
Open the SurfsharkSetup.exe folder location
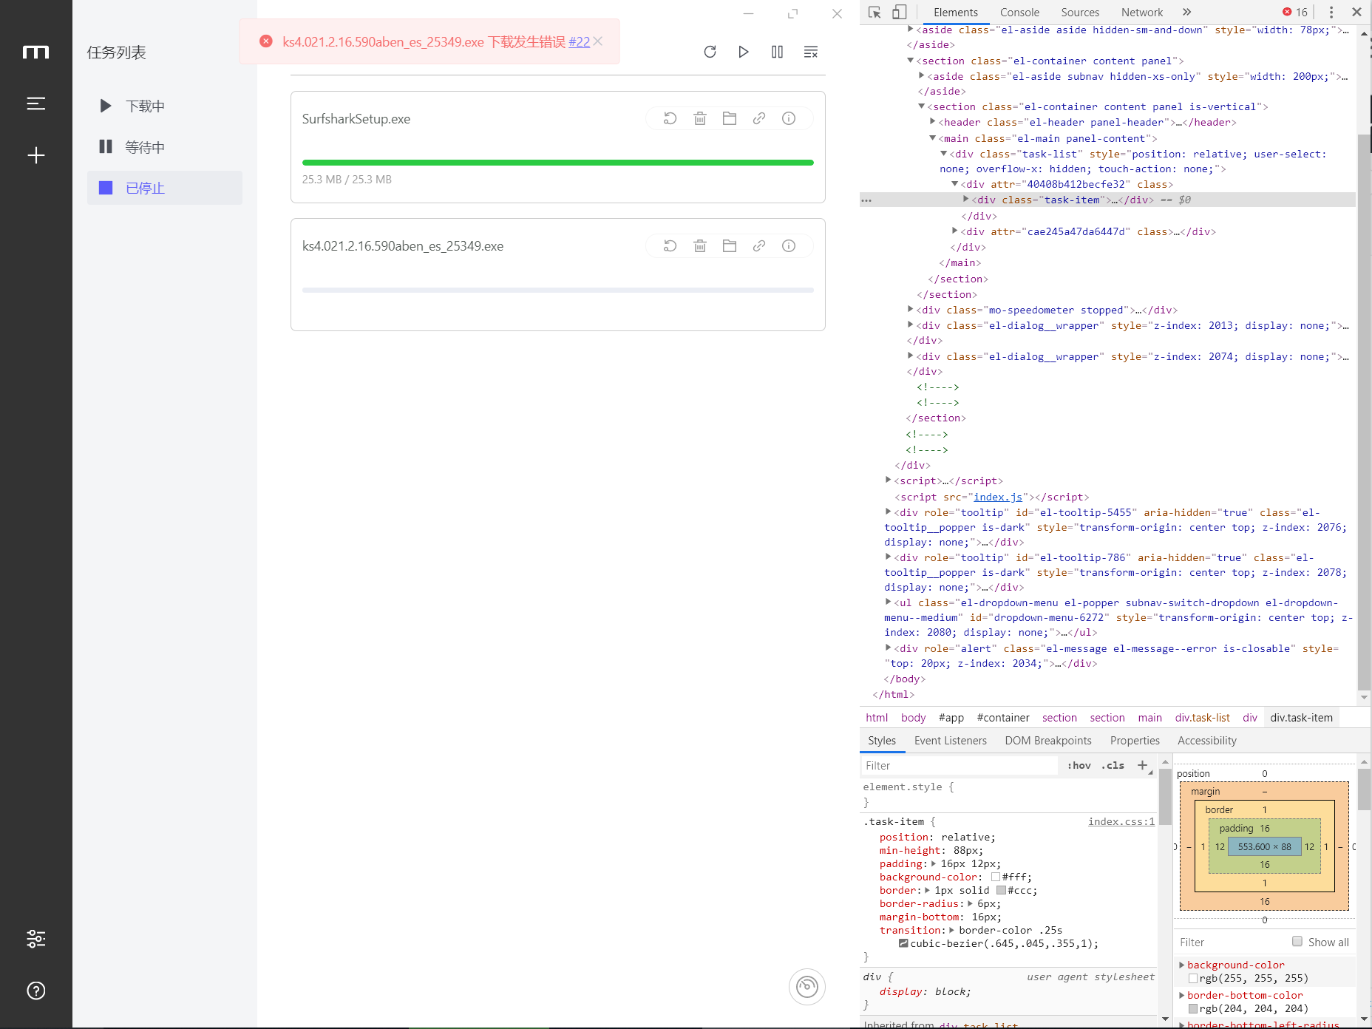coord(730,118)
